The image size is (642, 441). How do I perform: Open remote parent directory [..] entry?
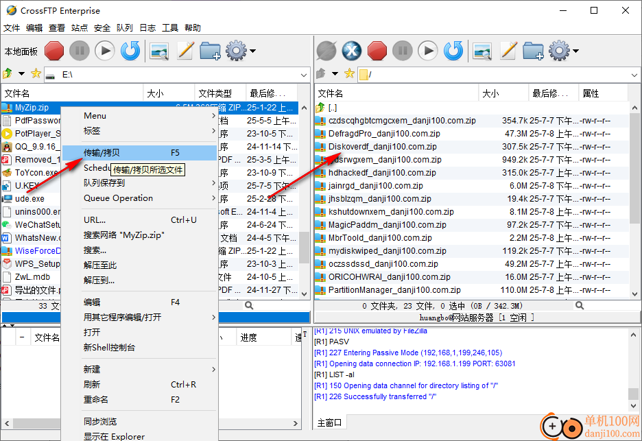pos(333,108)
